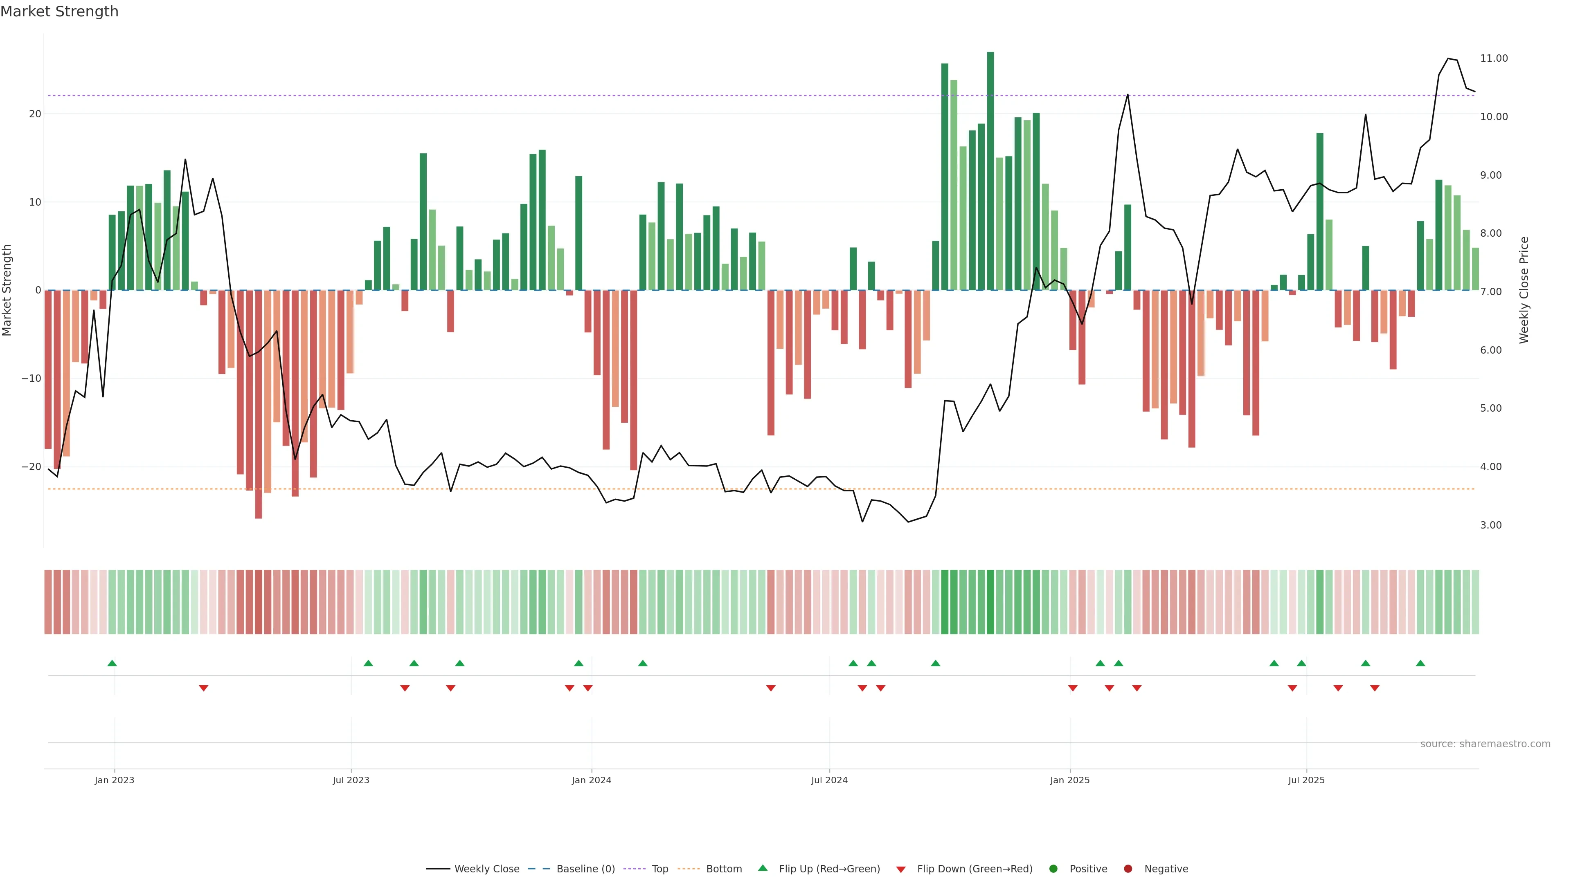Click the Positive green circle legend icon
This screenshot has width=1571, height=883.
coord(1053,869)
